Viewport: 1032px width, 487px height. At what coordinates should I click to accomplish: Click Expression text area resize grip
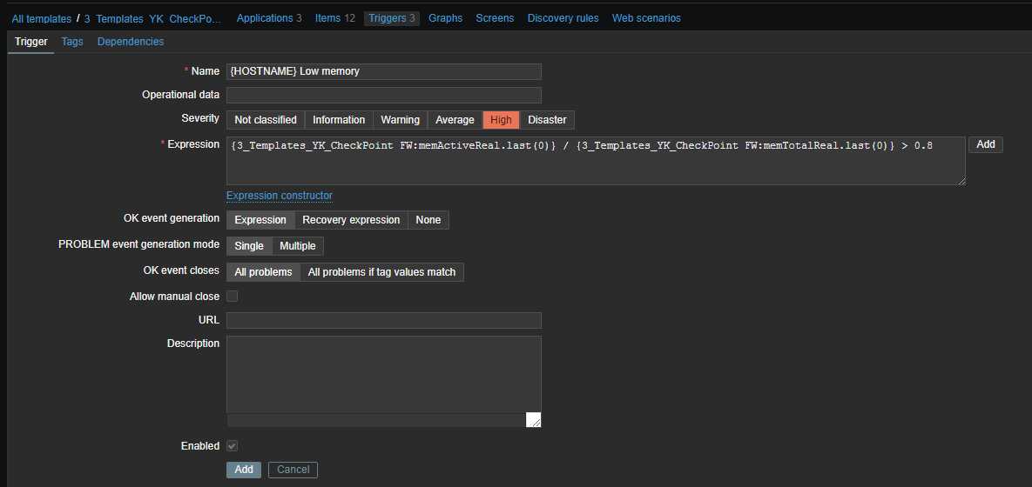961,181
